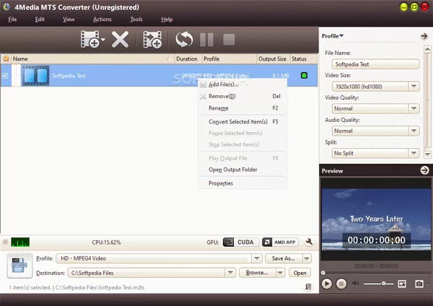Toggle CUDA GPU acceleration button
Image resolution: width=433 pixels, height=306 pixels.
pos(241,242)
